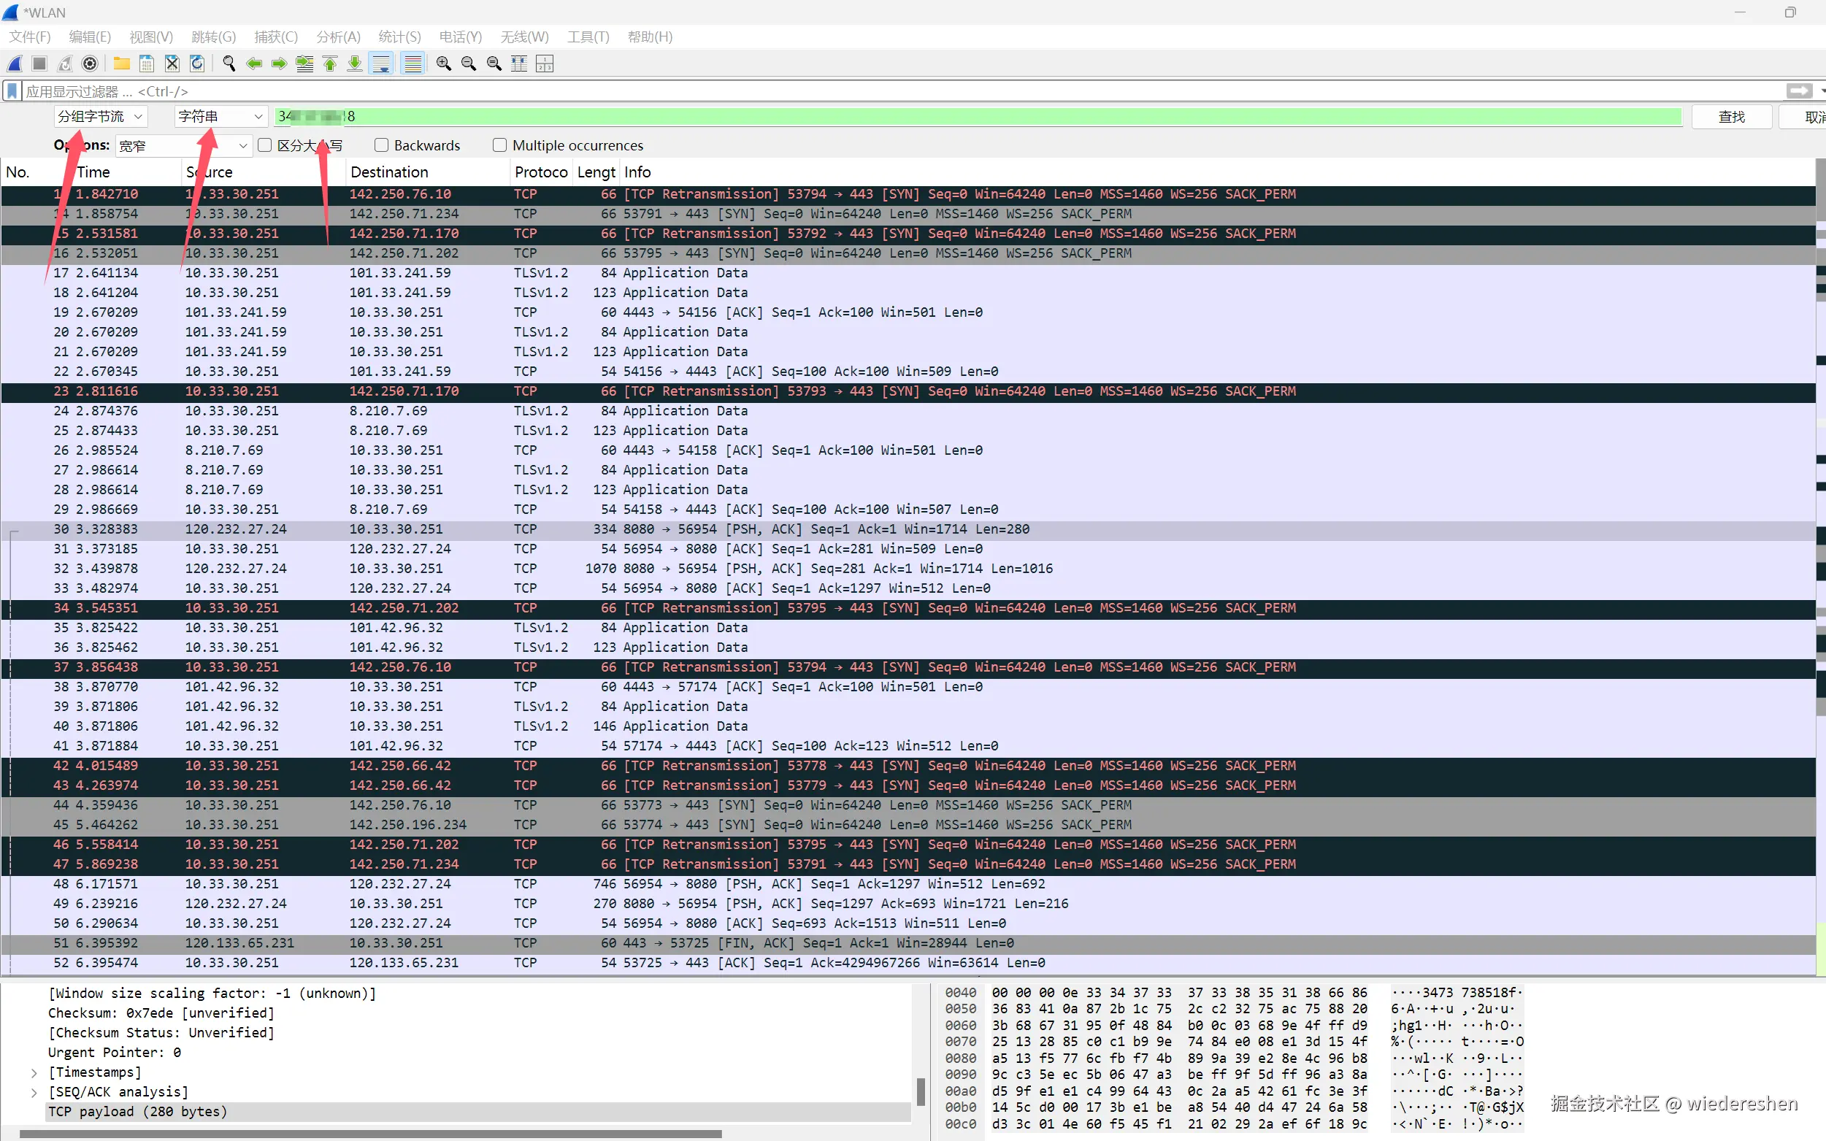Click the close capture file icon
Viewport: 1826px width, 1141px height.
coord(172,64)
